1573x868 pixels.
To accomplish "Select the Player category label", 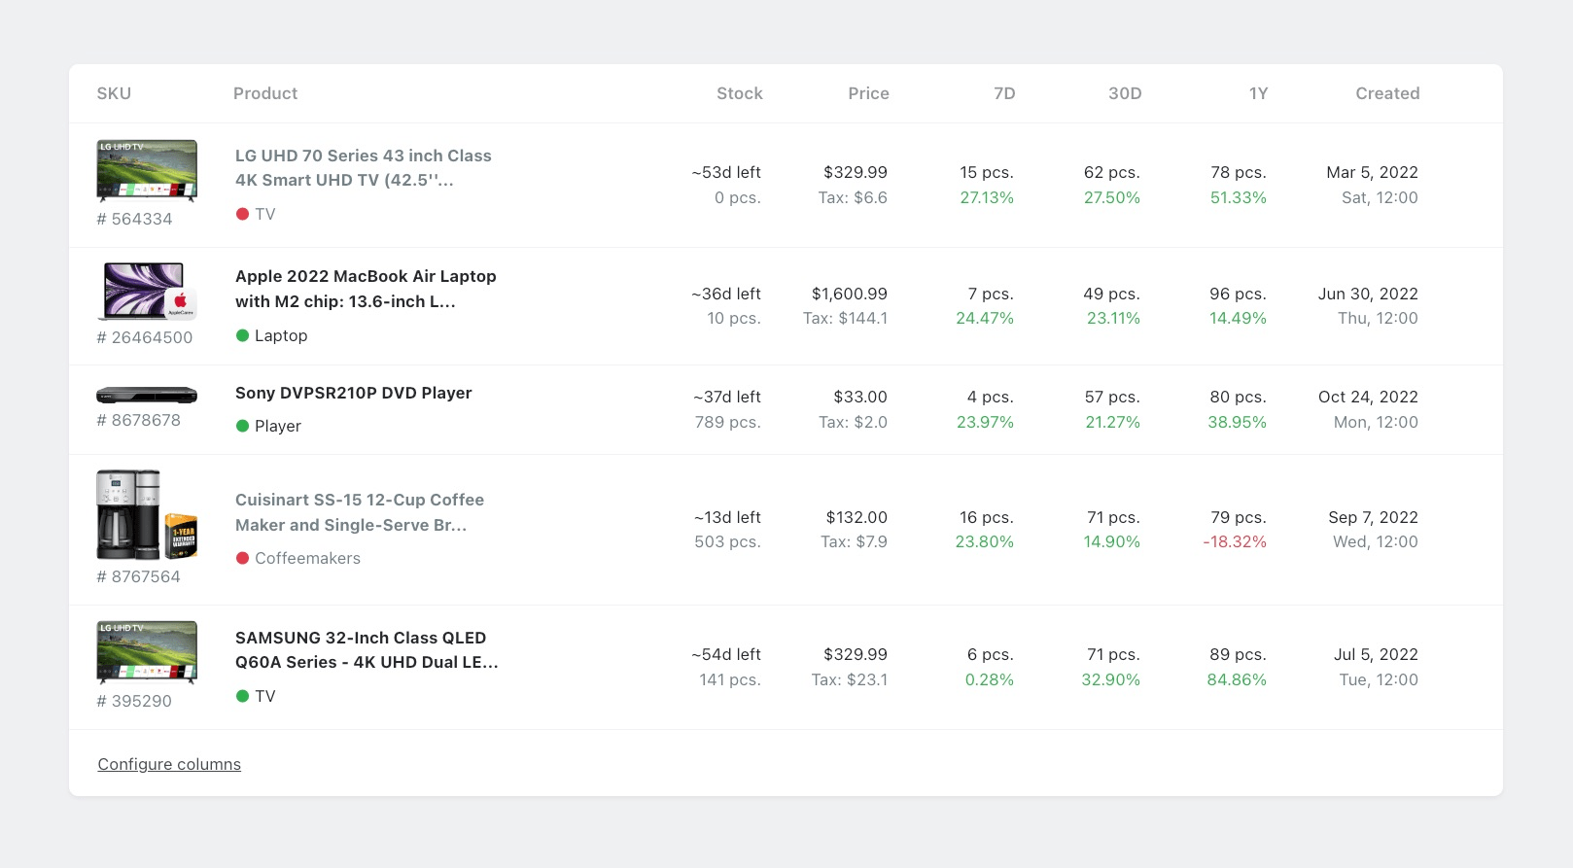I will [x=278, y=426].
